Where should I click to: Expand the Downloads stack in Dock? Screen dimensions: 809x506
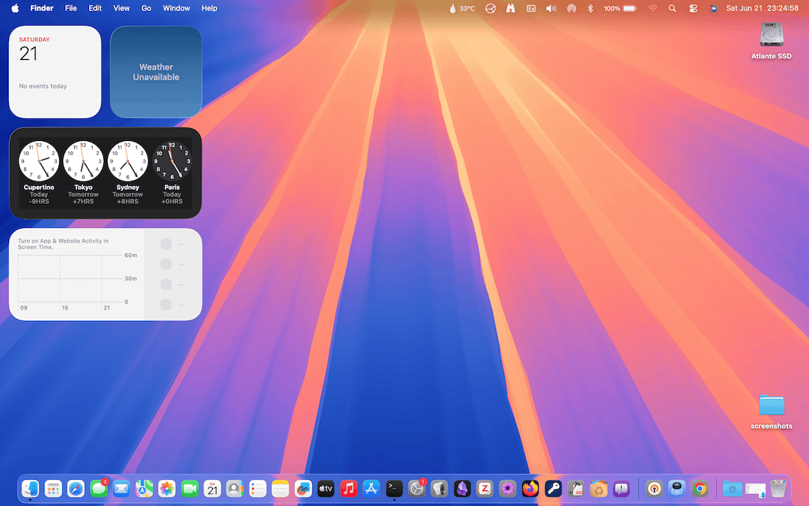point(732,489)
